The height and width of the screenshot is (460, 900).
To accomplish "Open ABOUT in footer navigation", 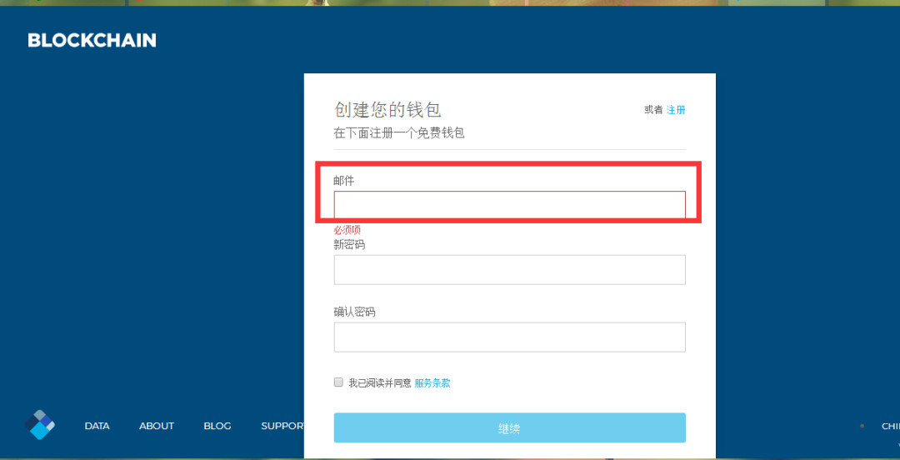I will point(157,426).
